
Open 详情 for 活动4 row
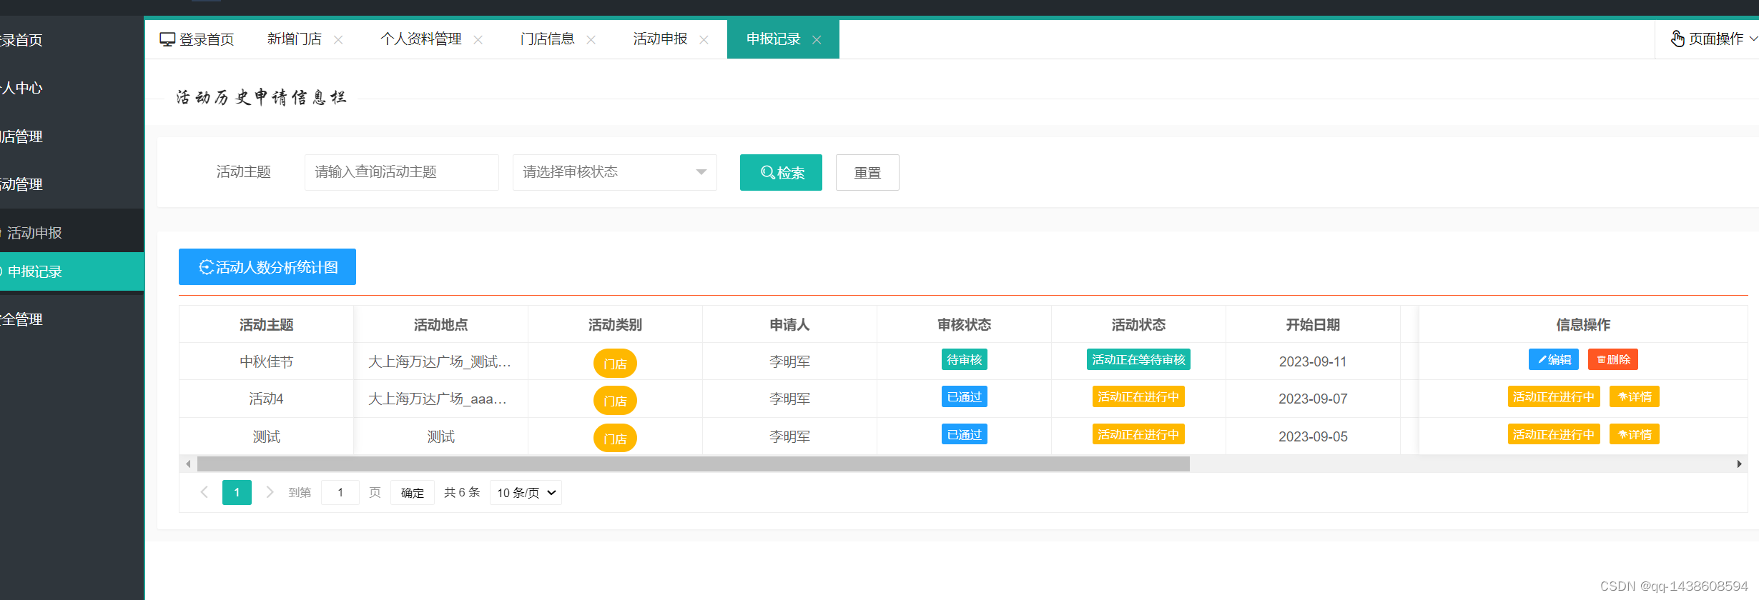(x=1635, y=396)
